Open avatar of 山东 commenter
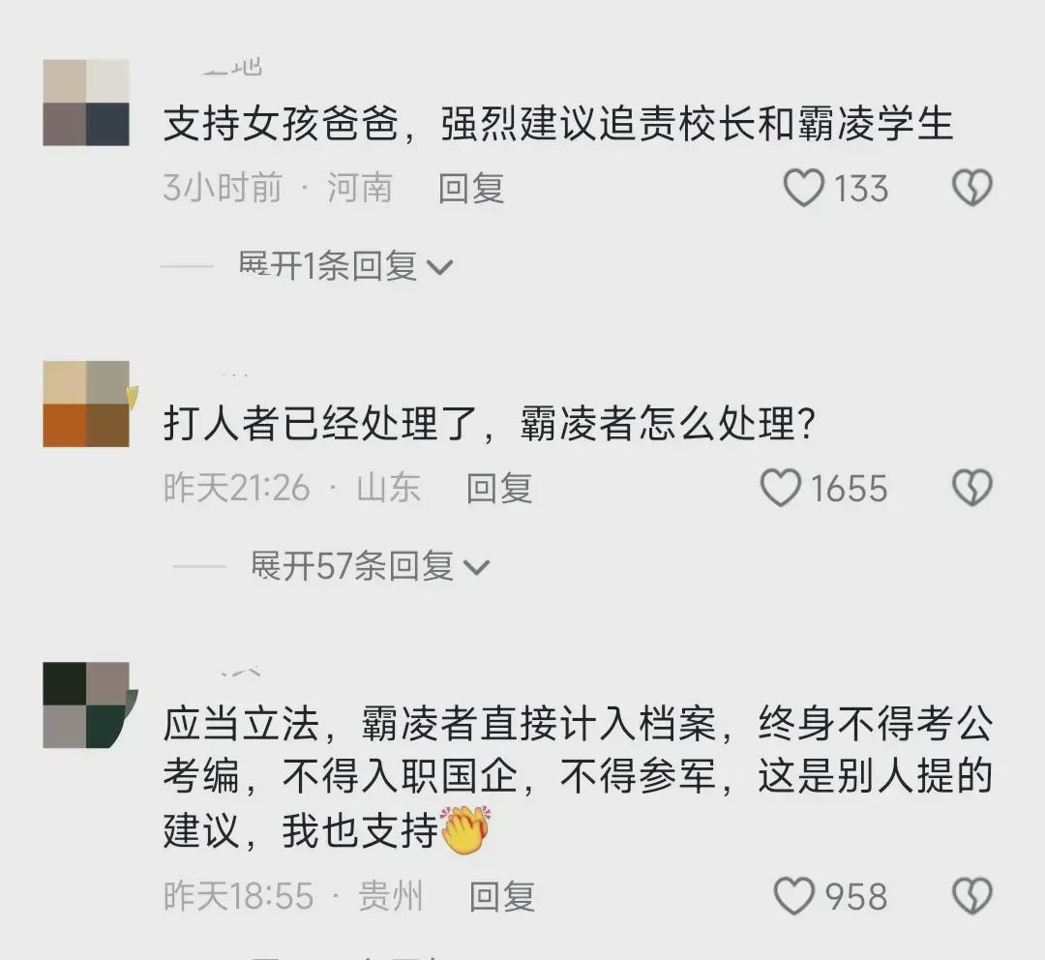Screen dimensions: 1045x960 (86, 404)
